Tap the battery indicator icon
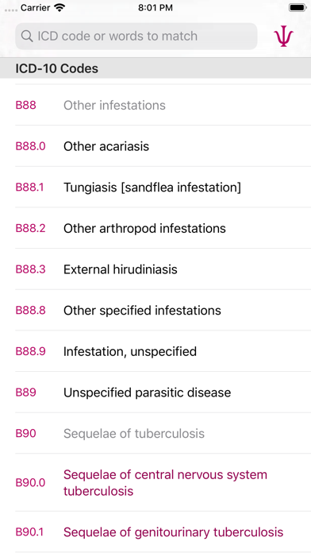311x553 pixels. (x=298, y=8)
